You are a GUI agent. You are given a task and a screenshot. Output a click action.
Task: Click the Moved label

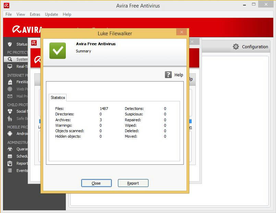131,136
